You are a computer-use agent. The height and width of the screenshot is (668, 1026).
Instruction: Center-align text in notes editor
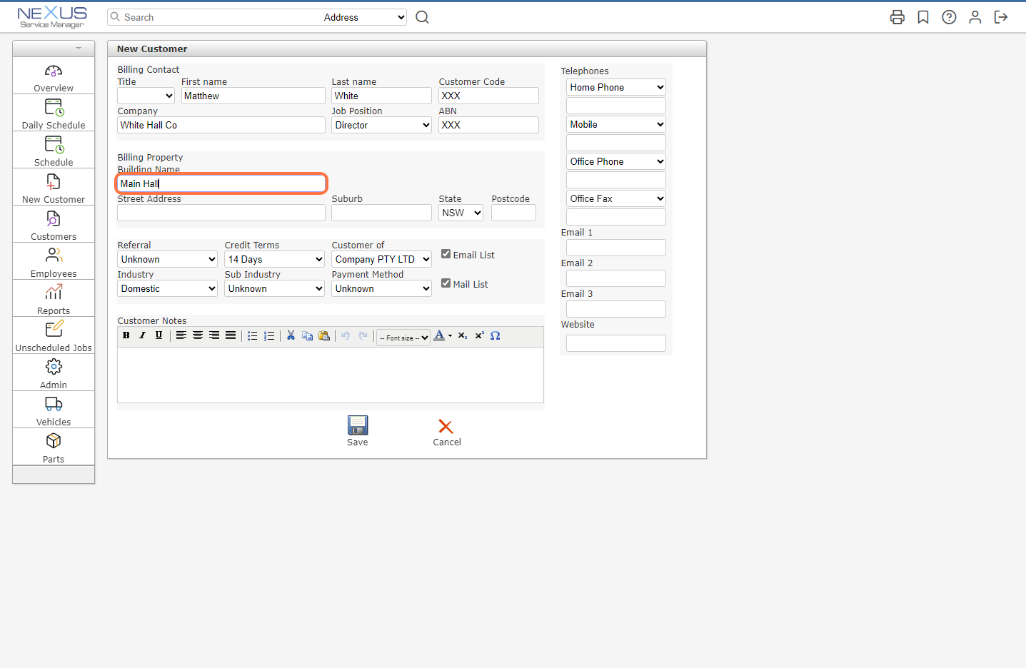(x=198, y=335)
